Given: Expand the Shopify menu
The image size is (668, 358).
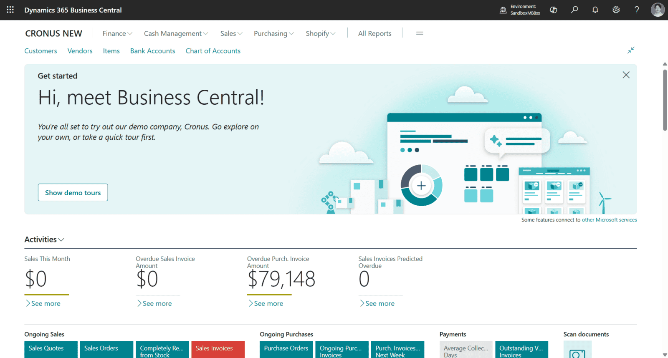Looking at the screenshot, I should click(321, 33).
